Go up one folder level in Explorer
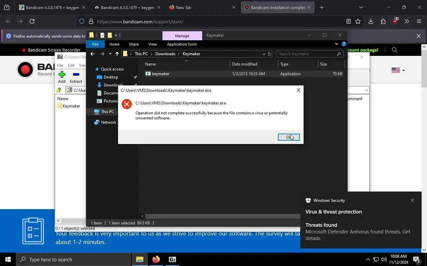 [117, 54]
